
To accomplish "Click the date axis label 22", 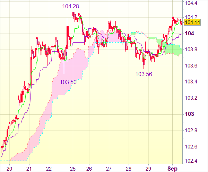I will [x=49, y=169].
